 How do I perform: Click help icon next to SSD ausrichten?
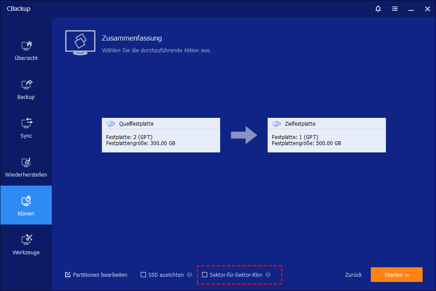190,275
